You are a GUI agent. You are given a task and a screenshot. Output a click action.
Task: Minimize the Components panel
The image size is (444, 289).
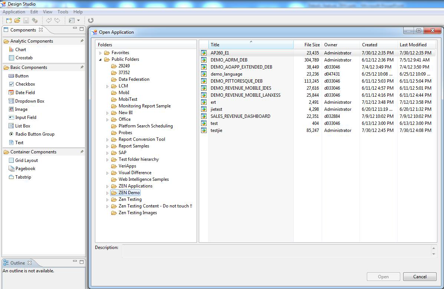pyautogui.click(x=75, y=28)
